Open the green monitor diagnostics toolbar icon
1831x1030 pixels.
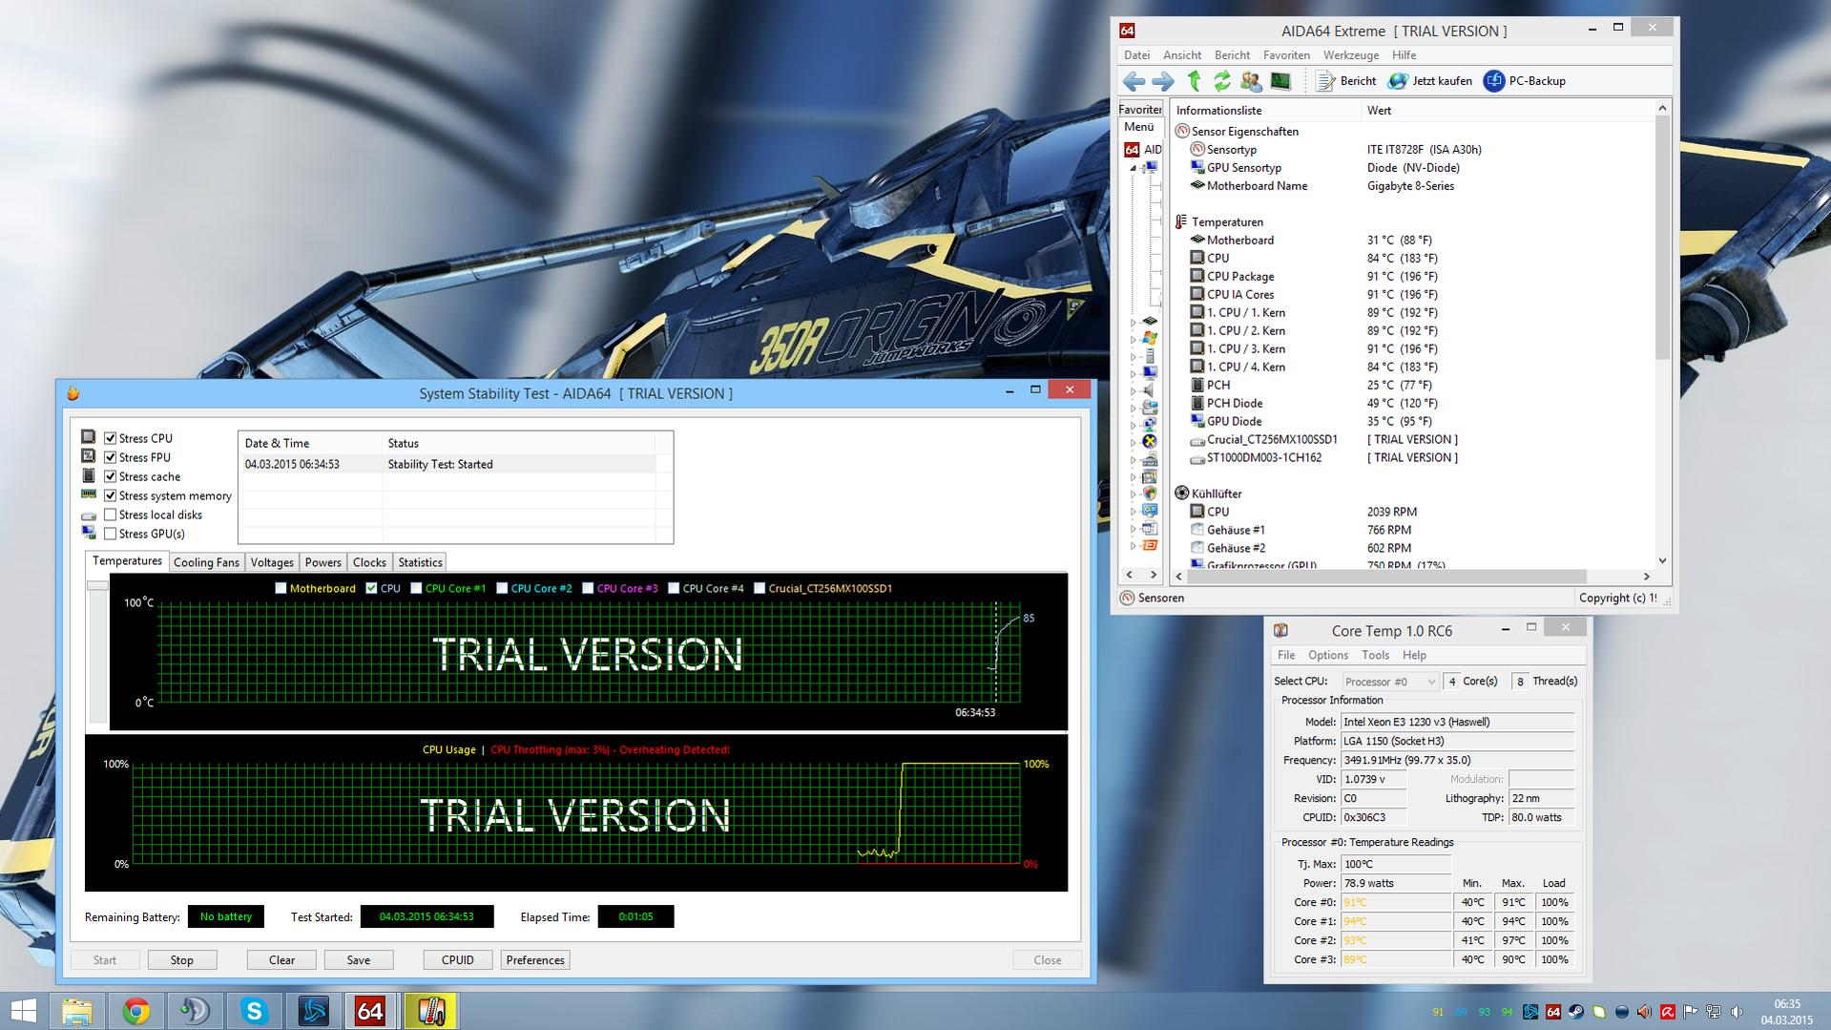pos(1280,81)
